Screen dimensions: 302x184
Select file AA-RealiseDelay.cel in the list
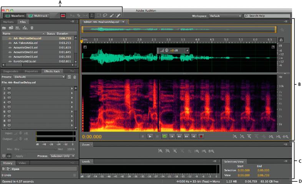point(38,38)
